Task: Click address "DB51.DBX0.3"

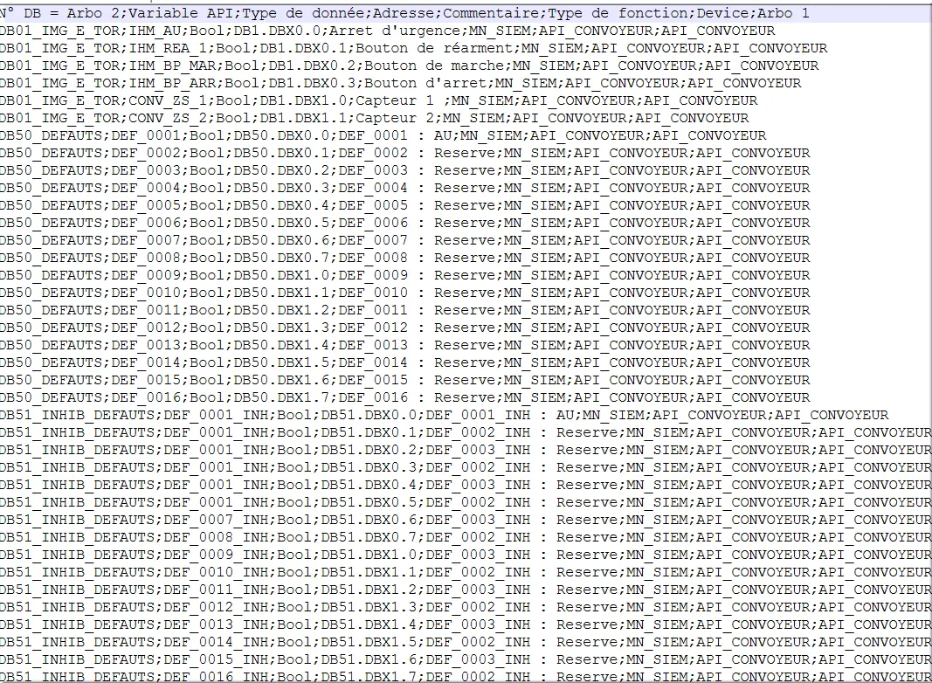Action: (369, 467)
